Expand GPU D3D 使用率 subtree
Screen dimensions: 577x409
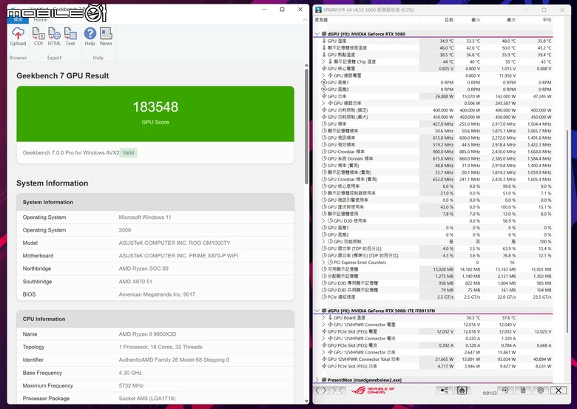pyautogui.click(x=323, y=220)
